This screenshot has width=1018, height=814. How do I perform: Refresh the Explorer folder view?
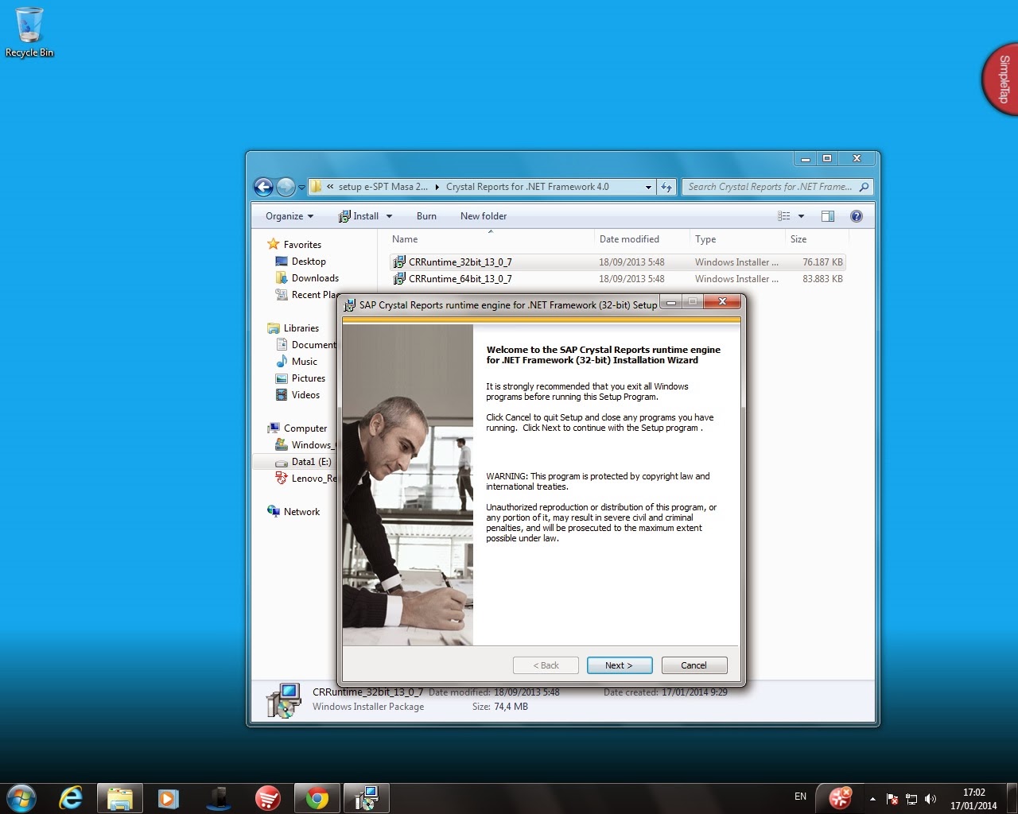(x=666, y=187)
